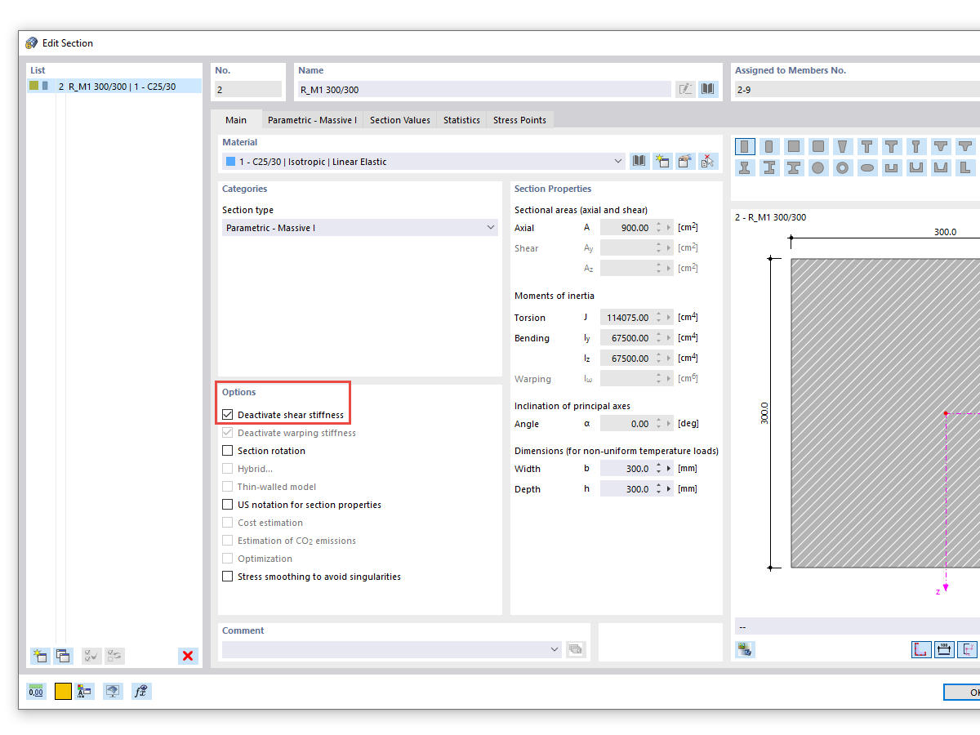Click the fx function icon in the bottom toolbar
This screenshot has width=980, height=735.
click(140, 691)
